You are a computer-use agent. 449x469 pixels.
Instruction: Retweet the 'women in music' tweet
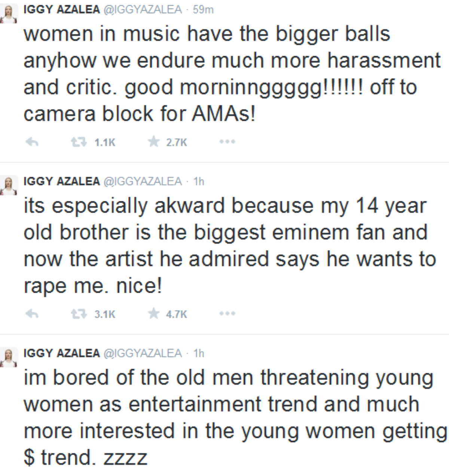click(x=79, y=142)
